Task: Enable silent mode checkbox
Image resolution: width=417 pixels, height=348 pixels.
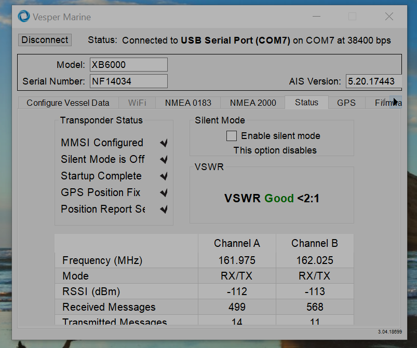Action: point(232,136)
